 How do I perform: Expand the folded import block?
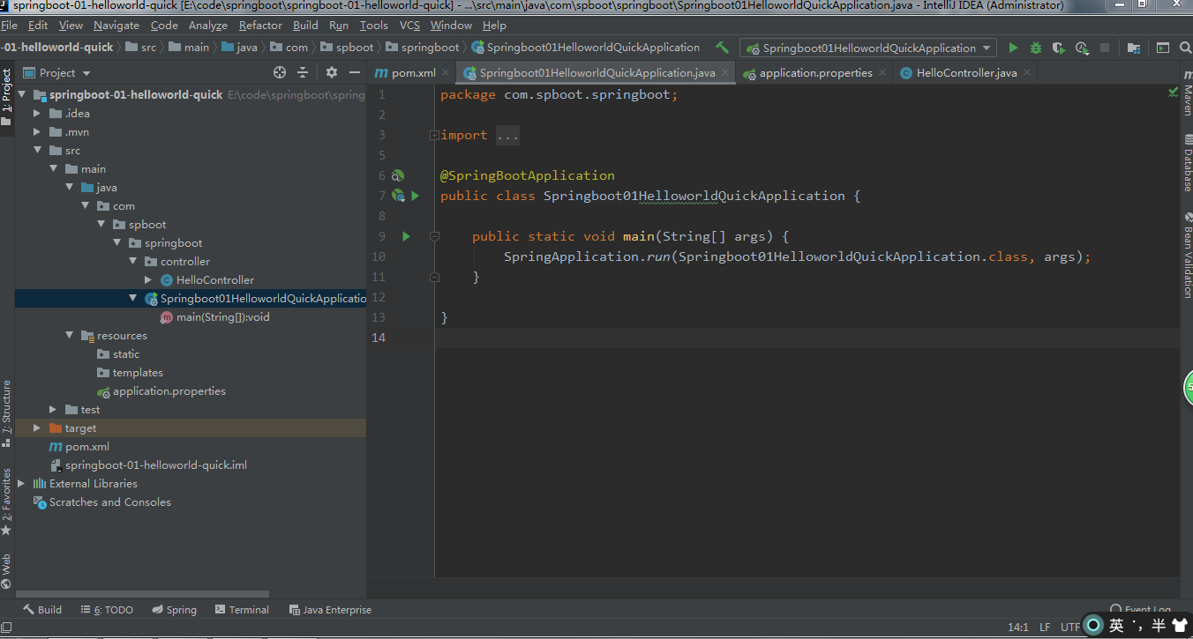point(434,135)
